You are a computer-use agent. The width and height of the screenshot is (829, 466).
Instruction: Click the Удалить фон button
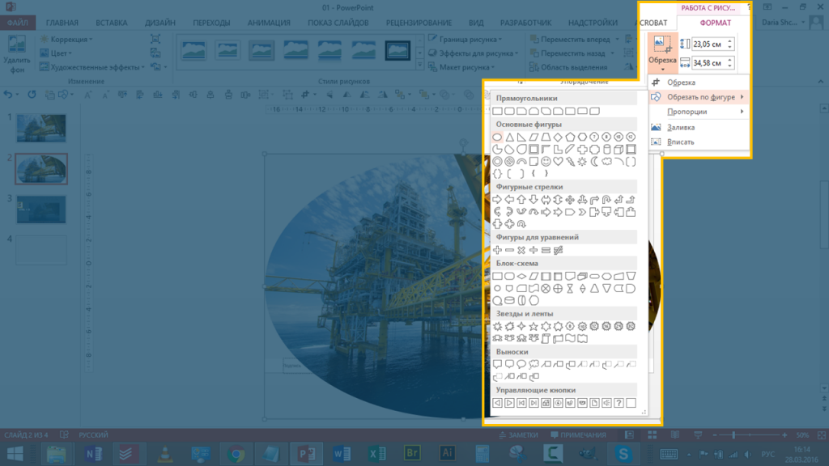pos(16,54)
